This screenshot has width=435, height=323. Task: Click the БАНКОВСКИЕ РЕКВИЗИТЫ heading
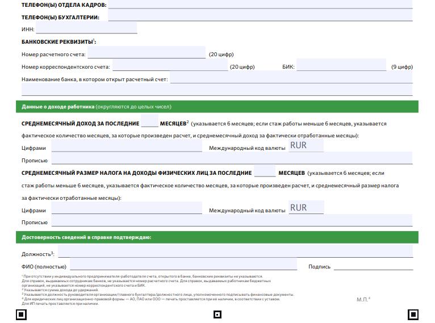pos(59,42)
